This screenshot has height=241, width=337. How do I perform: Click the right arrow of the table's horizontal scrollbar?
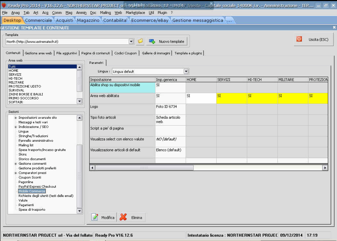[325, 168]
